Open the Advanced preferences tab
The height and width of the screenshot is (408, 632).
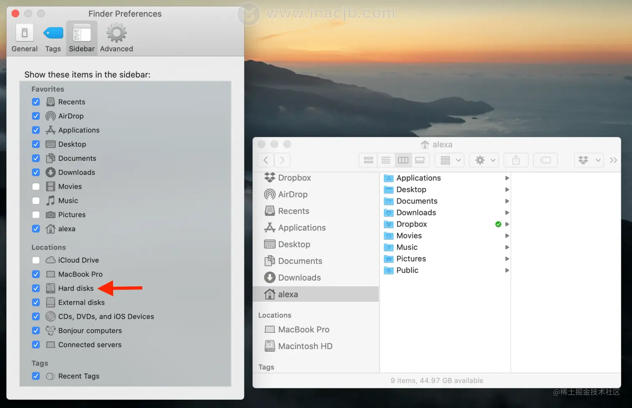coord(117,38)
